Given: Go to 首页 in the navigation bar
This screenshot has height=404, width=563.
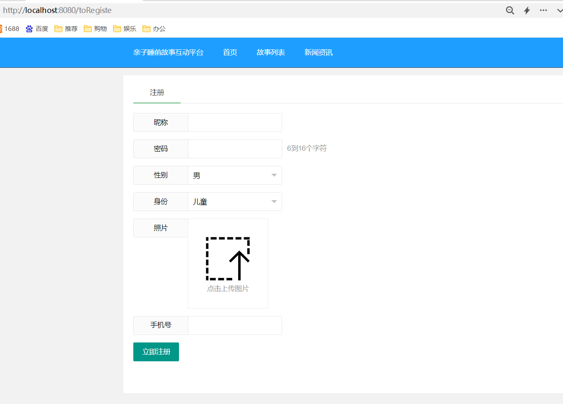Looking at the screenshot, I should coord(230,52).
